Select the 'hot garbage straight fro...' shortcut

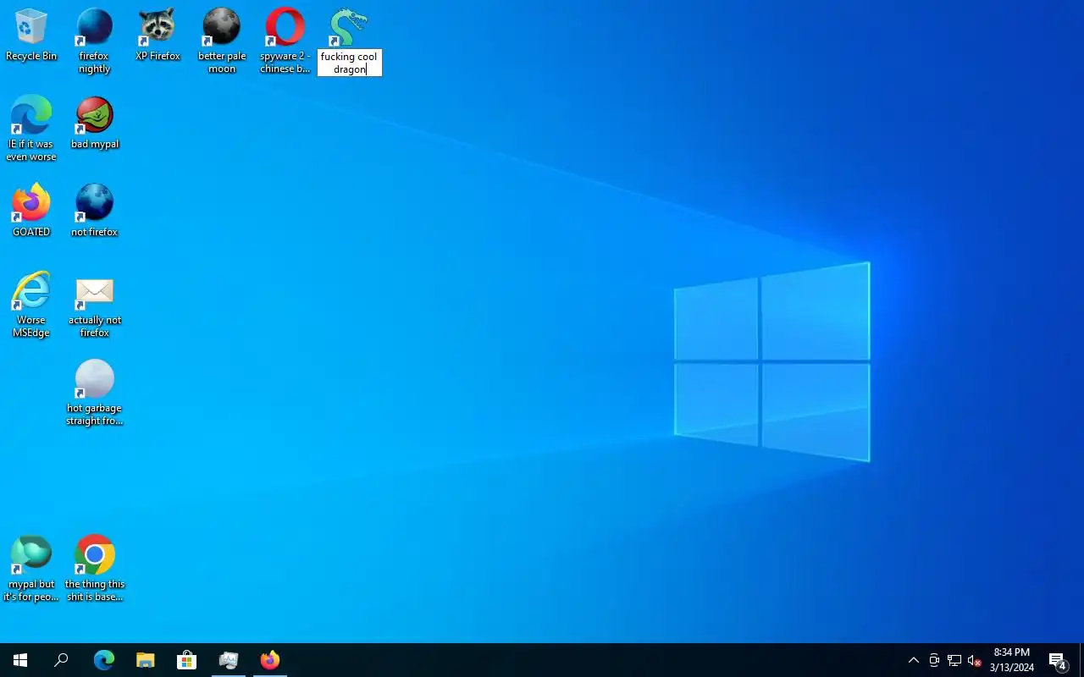[95, 393]
